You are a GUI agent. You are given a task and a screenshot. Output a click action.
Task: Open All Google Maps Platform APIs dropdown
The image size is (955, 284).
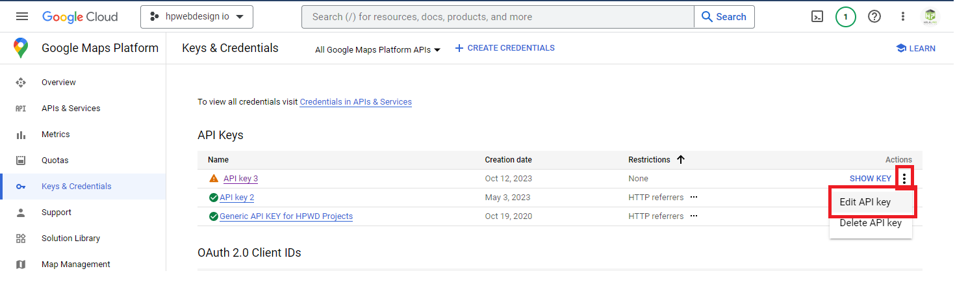(377, 50)
